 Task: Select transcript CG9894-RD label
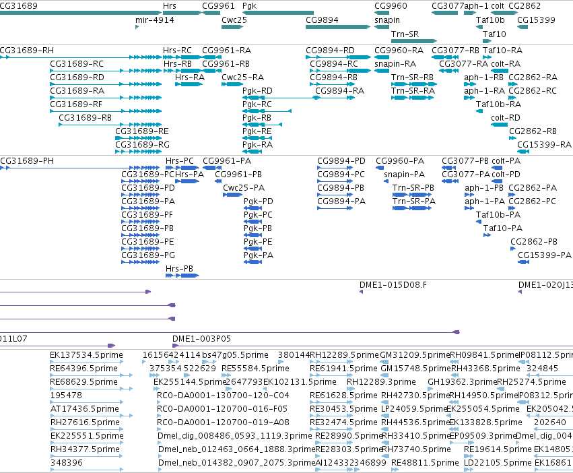point(331,50)
